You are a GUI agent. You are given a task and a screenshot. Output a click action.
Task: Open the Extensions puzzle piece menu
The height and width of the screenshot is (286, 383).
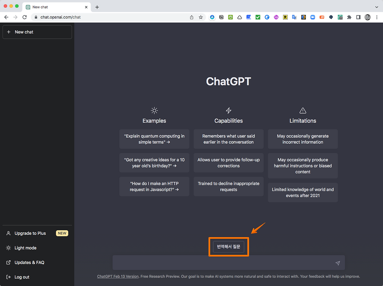click(x=349, y=17)
